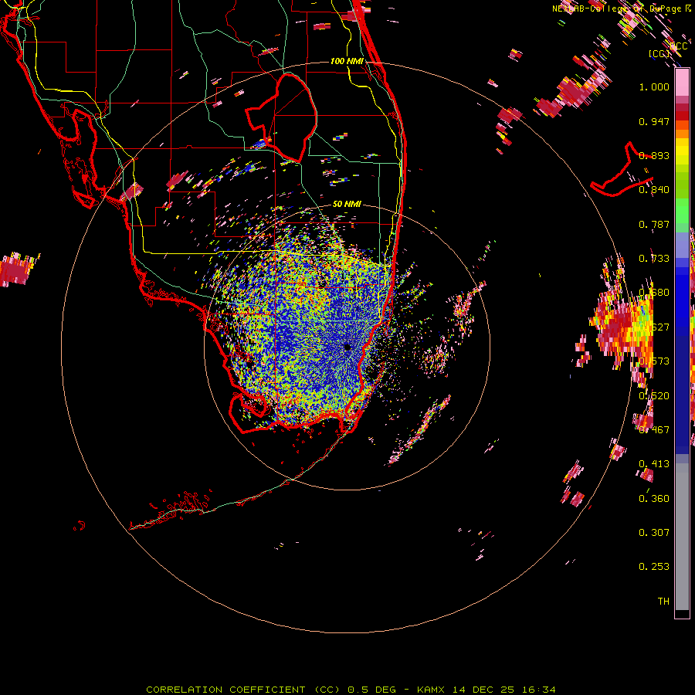Select the 0.360 scale value

tap(654, 499)
